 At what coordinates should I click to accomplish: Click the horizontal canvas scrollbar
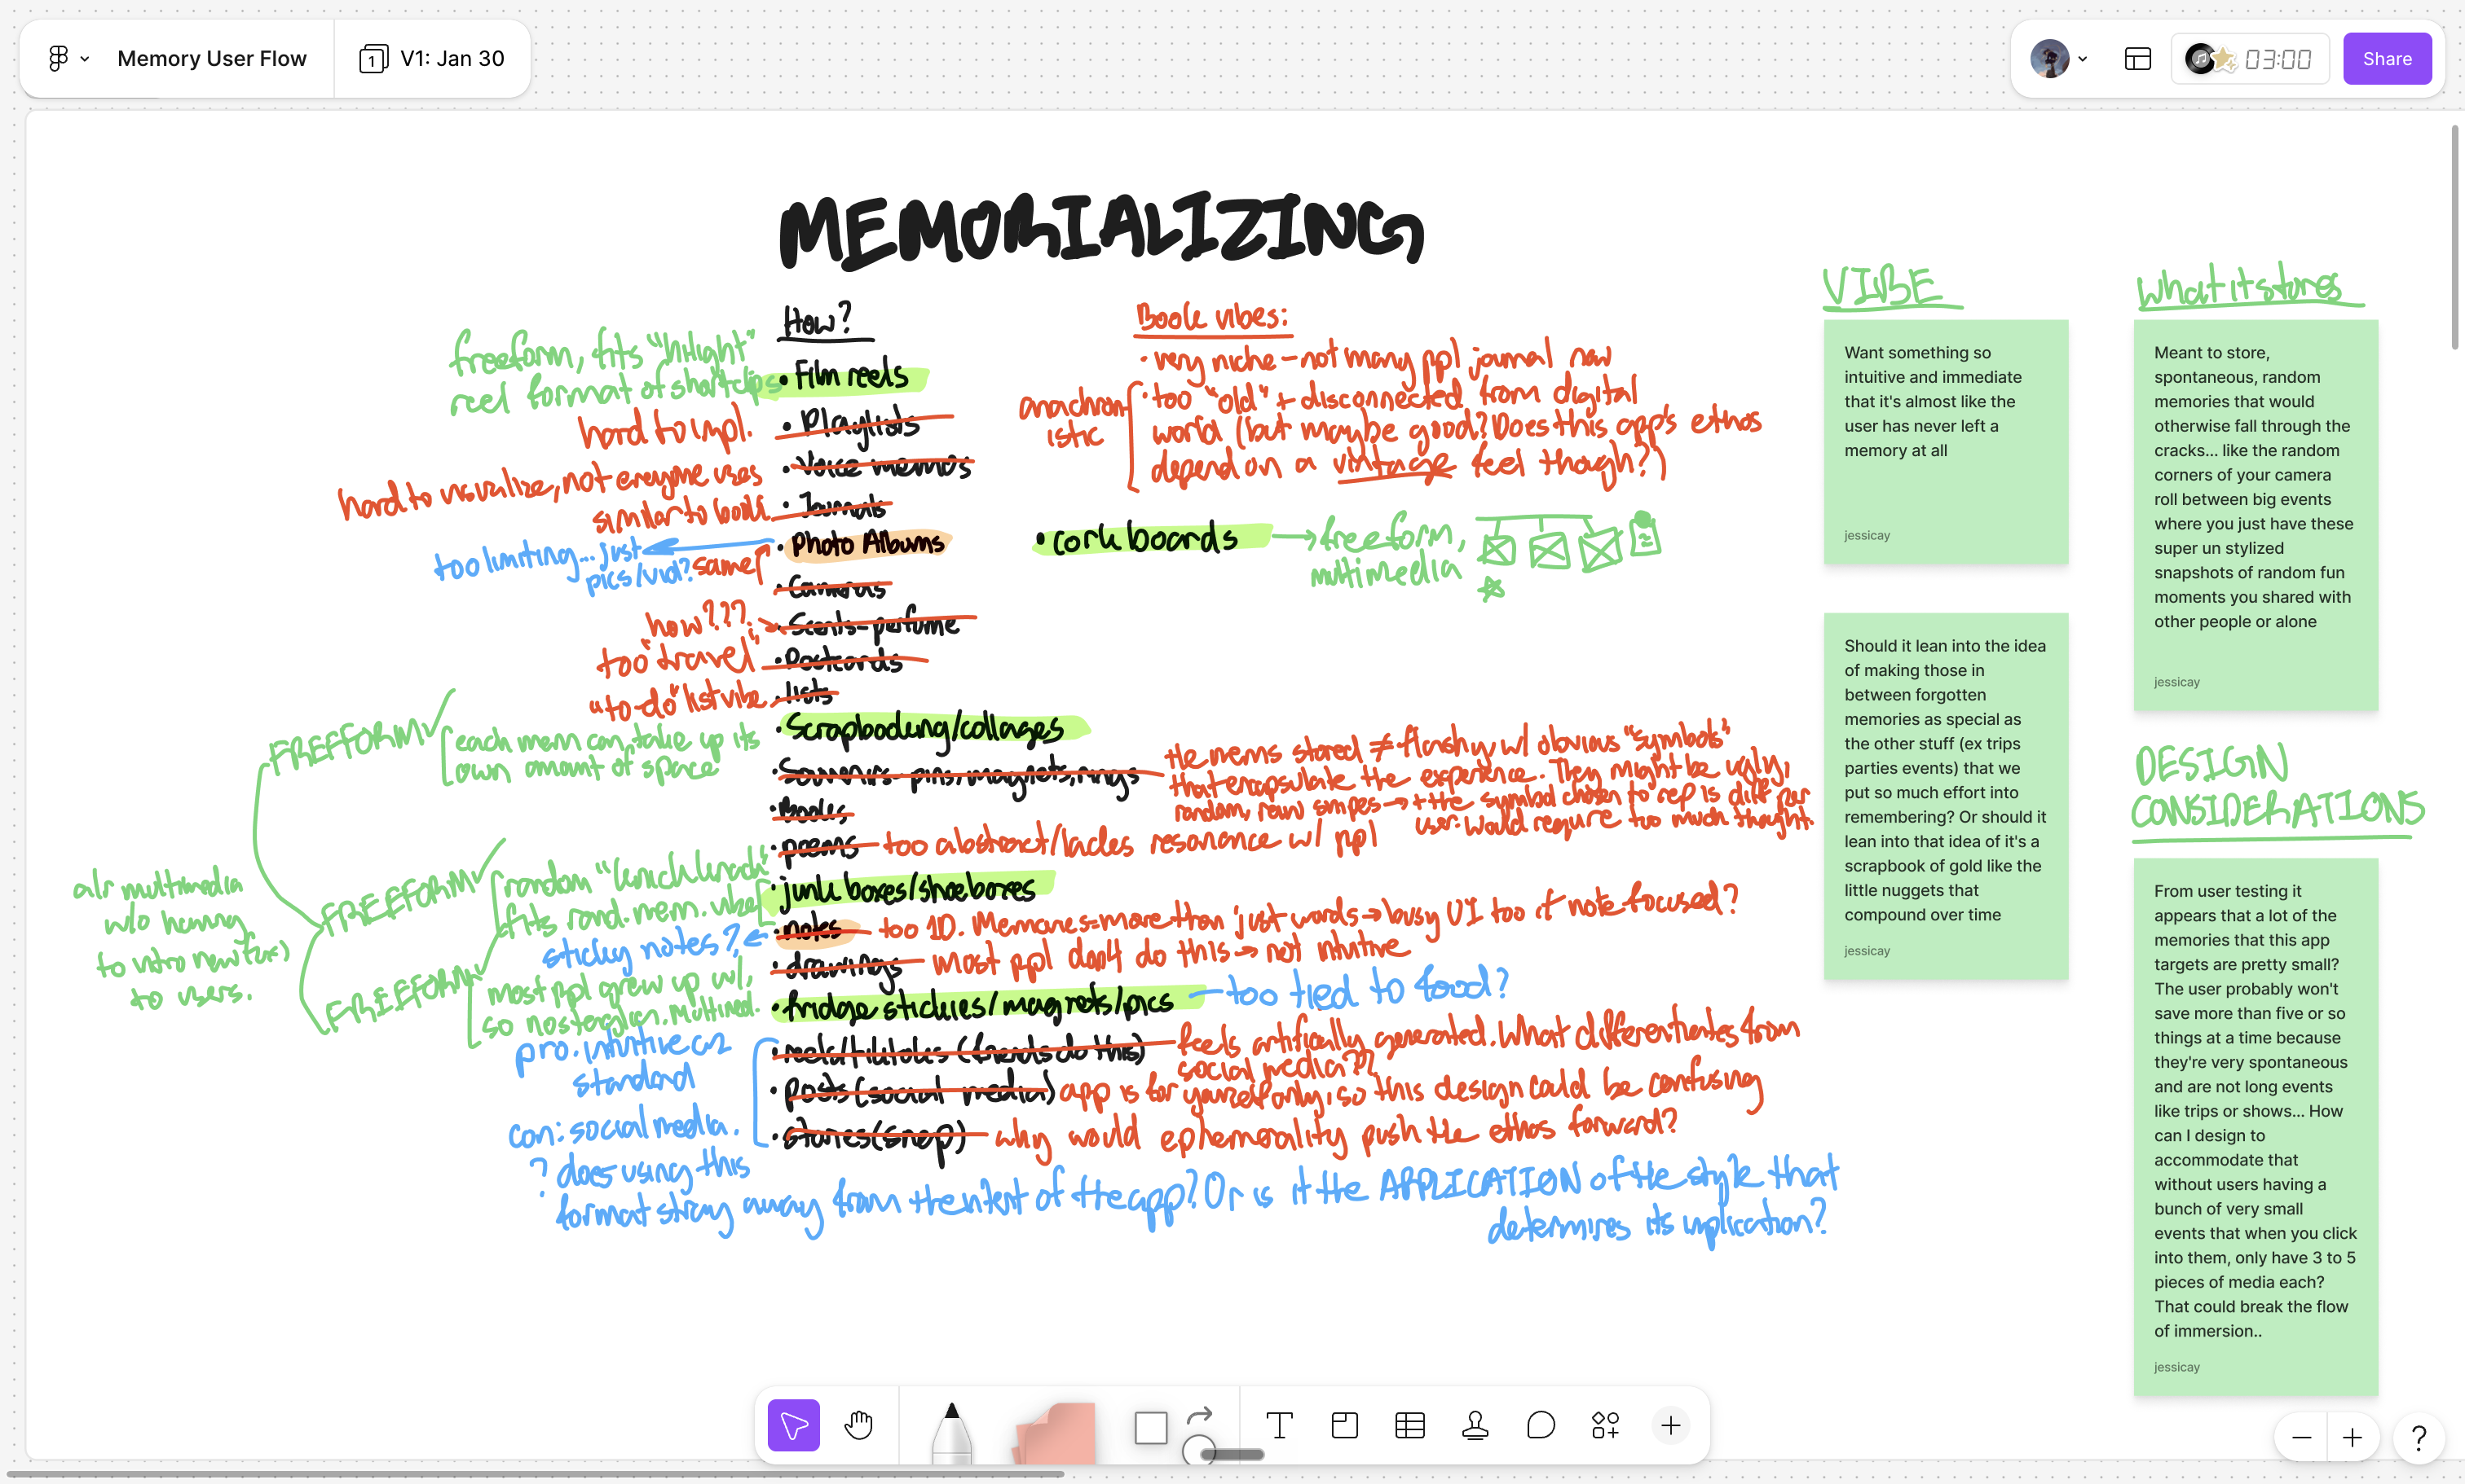[534, 1473]
